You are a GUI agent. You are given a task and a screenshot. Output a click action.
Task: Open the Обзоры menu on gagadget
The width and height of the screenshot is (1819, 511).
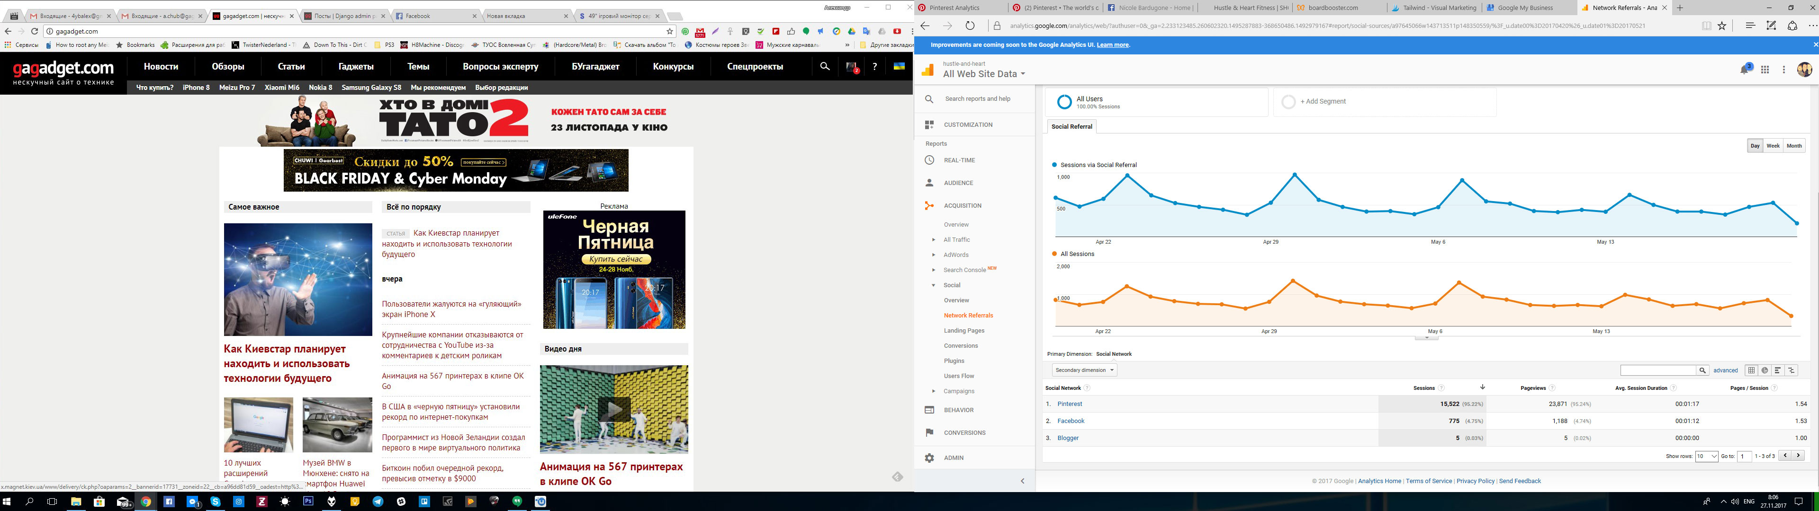point(228,66)
